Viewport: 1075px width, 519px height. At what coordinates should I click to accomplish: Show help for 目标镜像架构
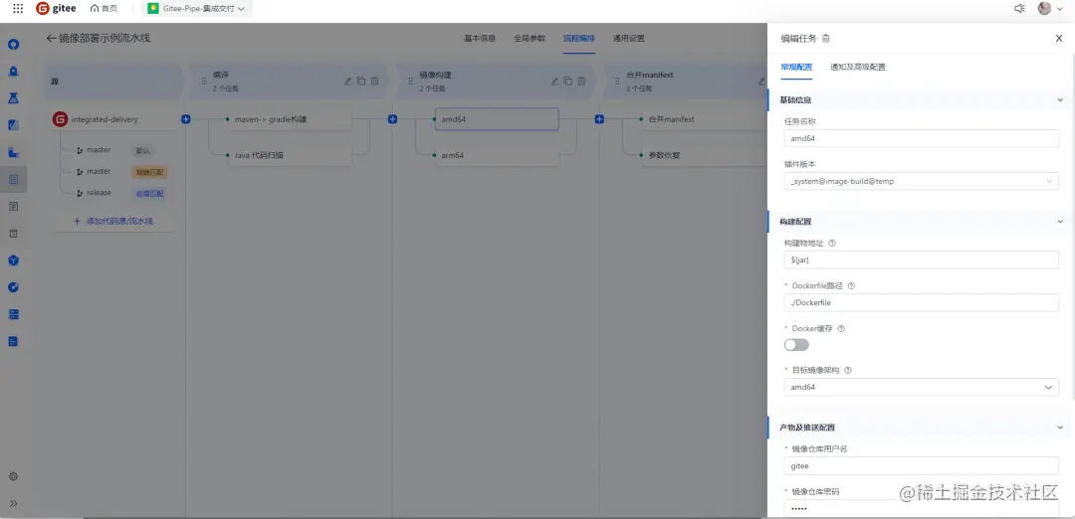[x=848, y=370]
